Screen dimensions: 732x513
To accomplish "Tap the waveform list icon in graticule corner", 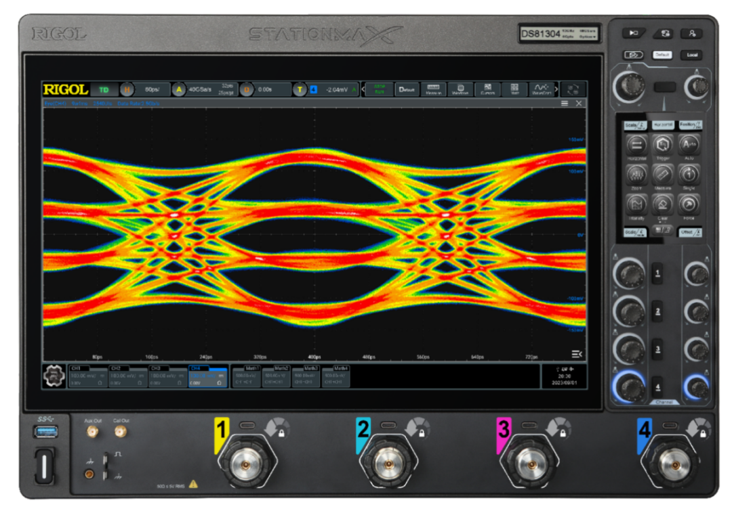I will 577,354.
